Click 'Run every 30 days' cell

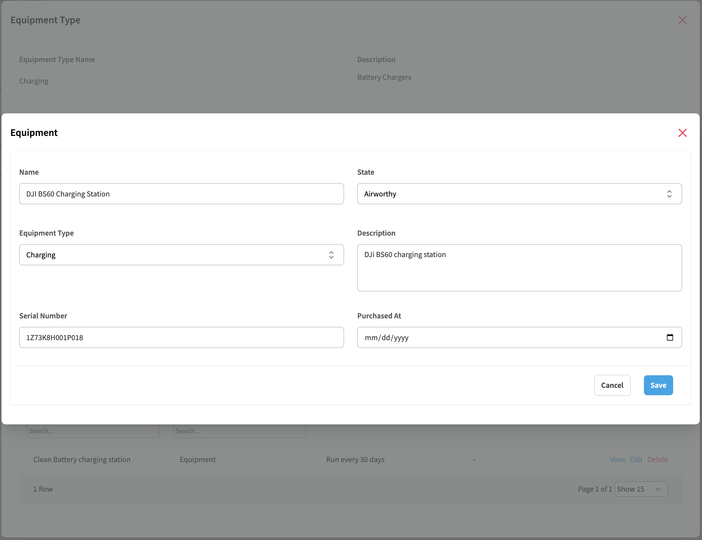tap(355, 459)
